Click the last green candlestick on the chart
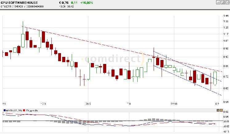 coord(215,78)
